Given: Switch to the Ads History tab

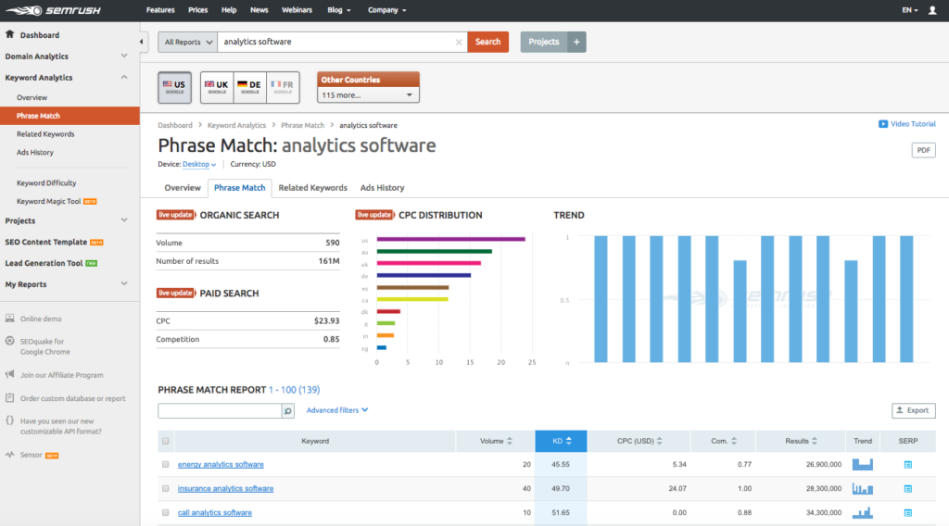Looking at the screenshot, I should tap(382, 188).
